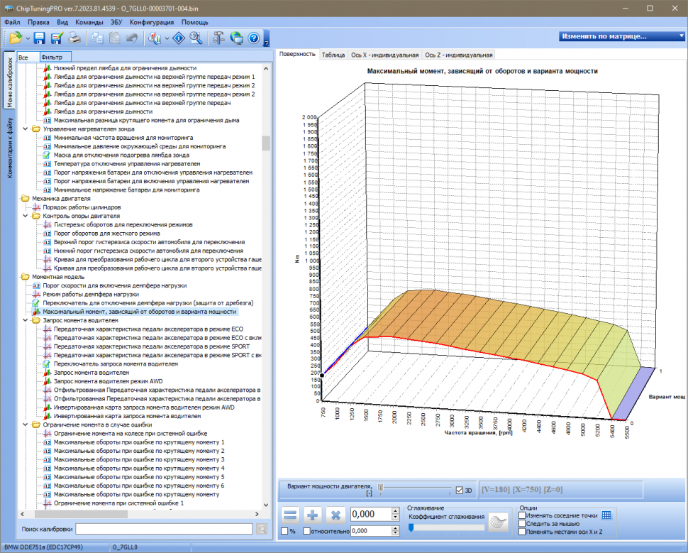This screenshot has width=688, height=553.
Task: Click the add (plus) value button
Action: [x=314, y=514]
